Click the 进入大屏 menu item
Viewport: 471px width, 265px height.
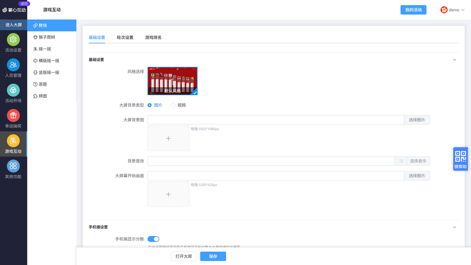(x=13, y=25)
